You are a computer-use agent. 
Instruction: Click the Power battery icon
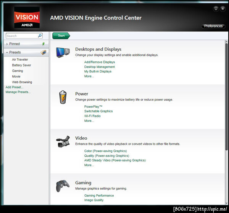click(63, 97)
